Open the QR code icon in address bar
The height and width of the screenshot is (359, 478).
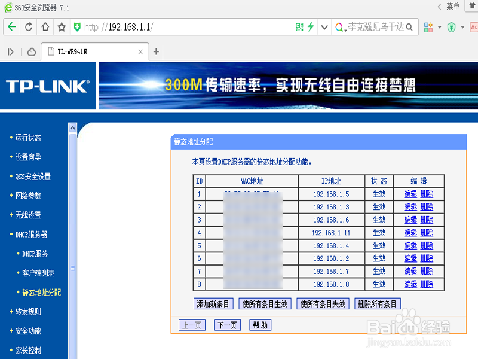pyautogui.click(x=300, y=27)
